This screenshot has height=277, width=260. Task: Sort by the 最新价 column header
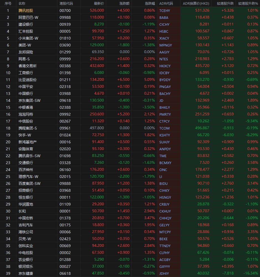(99, 4)
